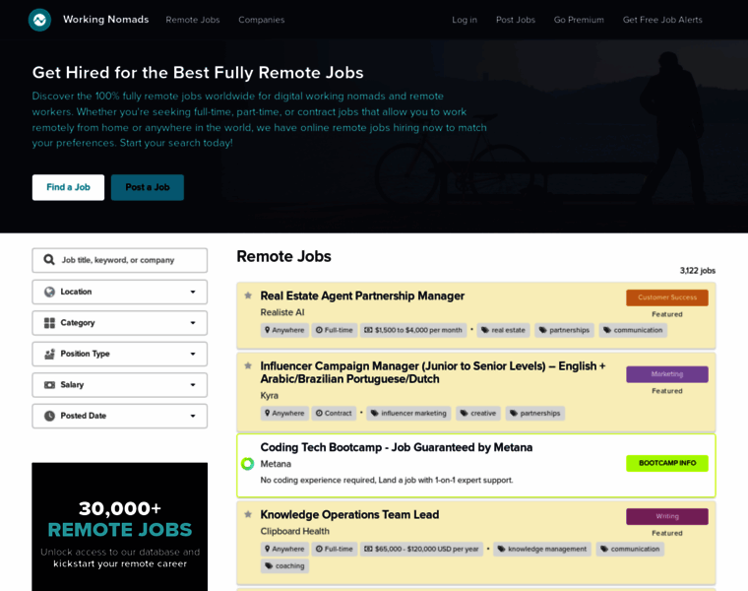Click the coaching tag
The width and height of the screenshot is (748, 591).
(284, 565)
